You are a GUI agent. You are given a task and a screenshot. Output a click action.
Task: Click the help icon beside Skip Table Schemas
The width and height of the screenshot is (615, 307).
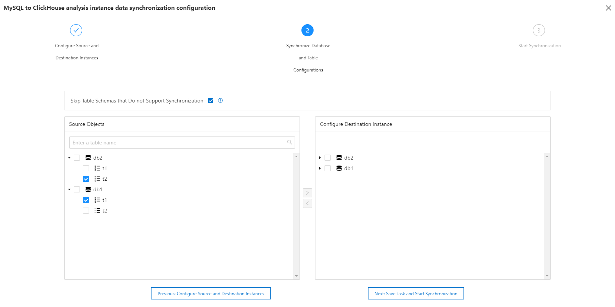220,101
